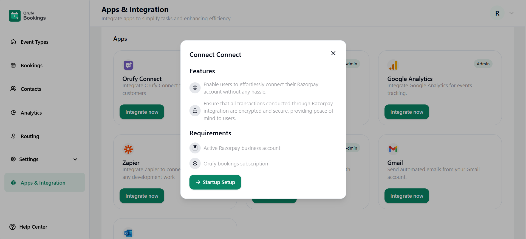The image size is (526, 239).
Task: Click the Help Center question mark icon
Action: [x=13, y=227]
